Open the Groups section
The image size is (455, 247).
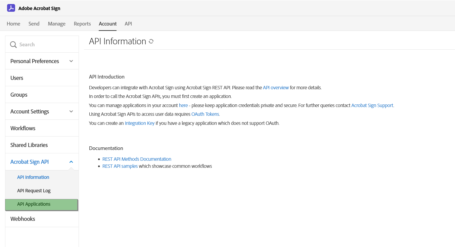(x=42, y=95)
